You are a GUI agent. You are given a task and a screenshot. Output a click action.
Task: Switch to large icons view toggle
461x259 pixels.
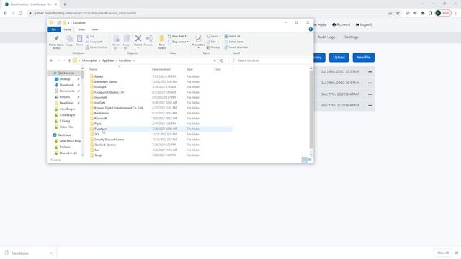[x=310, y=160]
